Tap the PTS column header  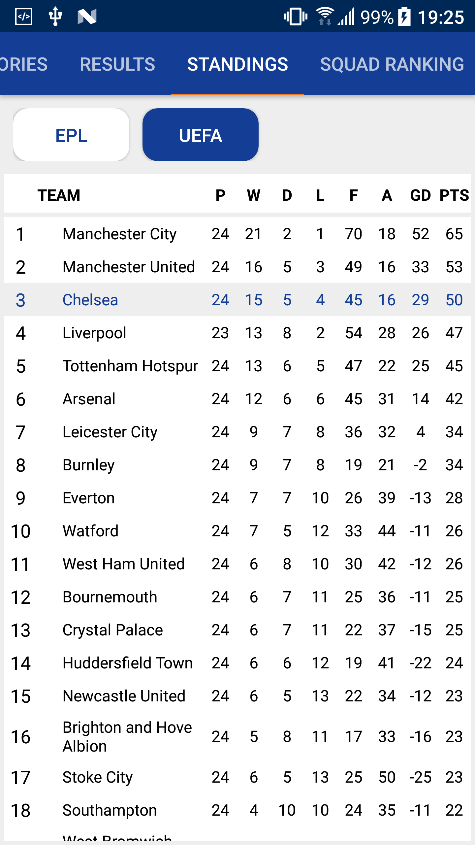pos(454,195)
